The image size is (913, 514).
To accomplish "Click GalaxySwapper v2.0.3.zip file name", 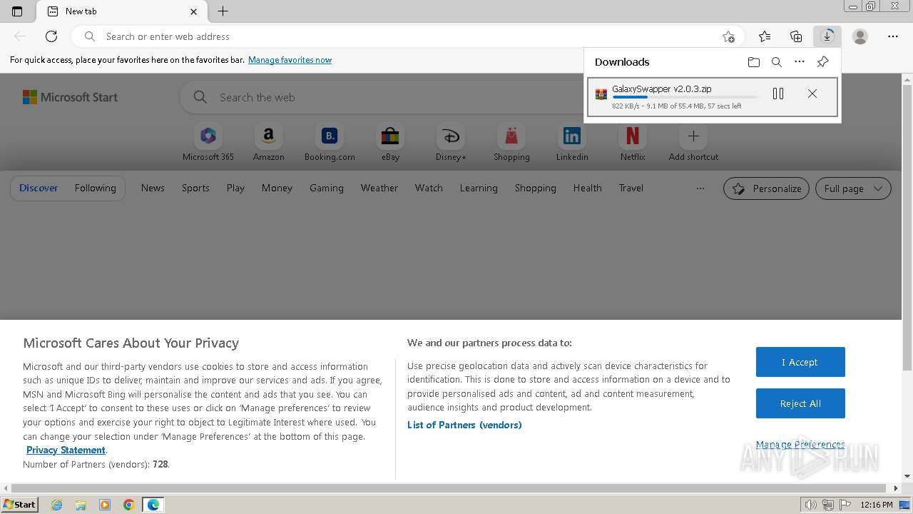I will [x=661, y=89].
